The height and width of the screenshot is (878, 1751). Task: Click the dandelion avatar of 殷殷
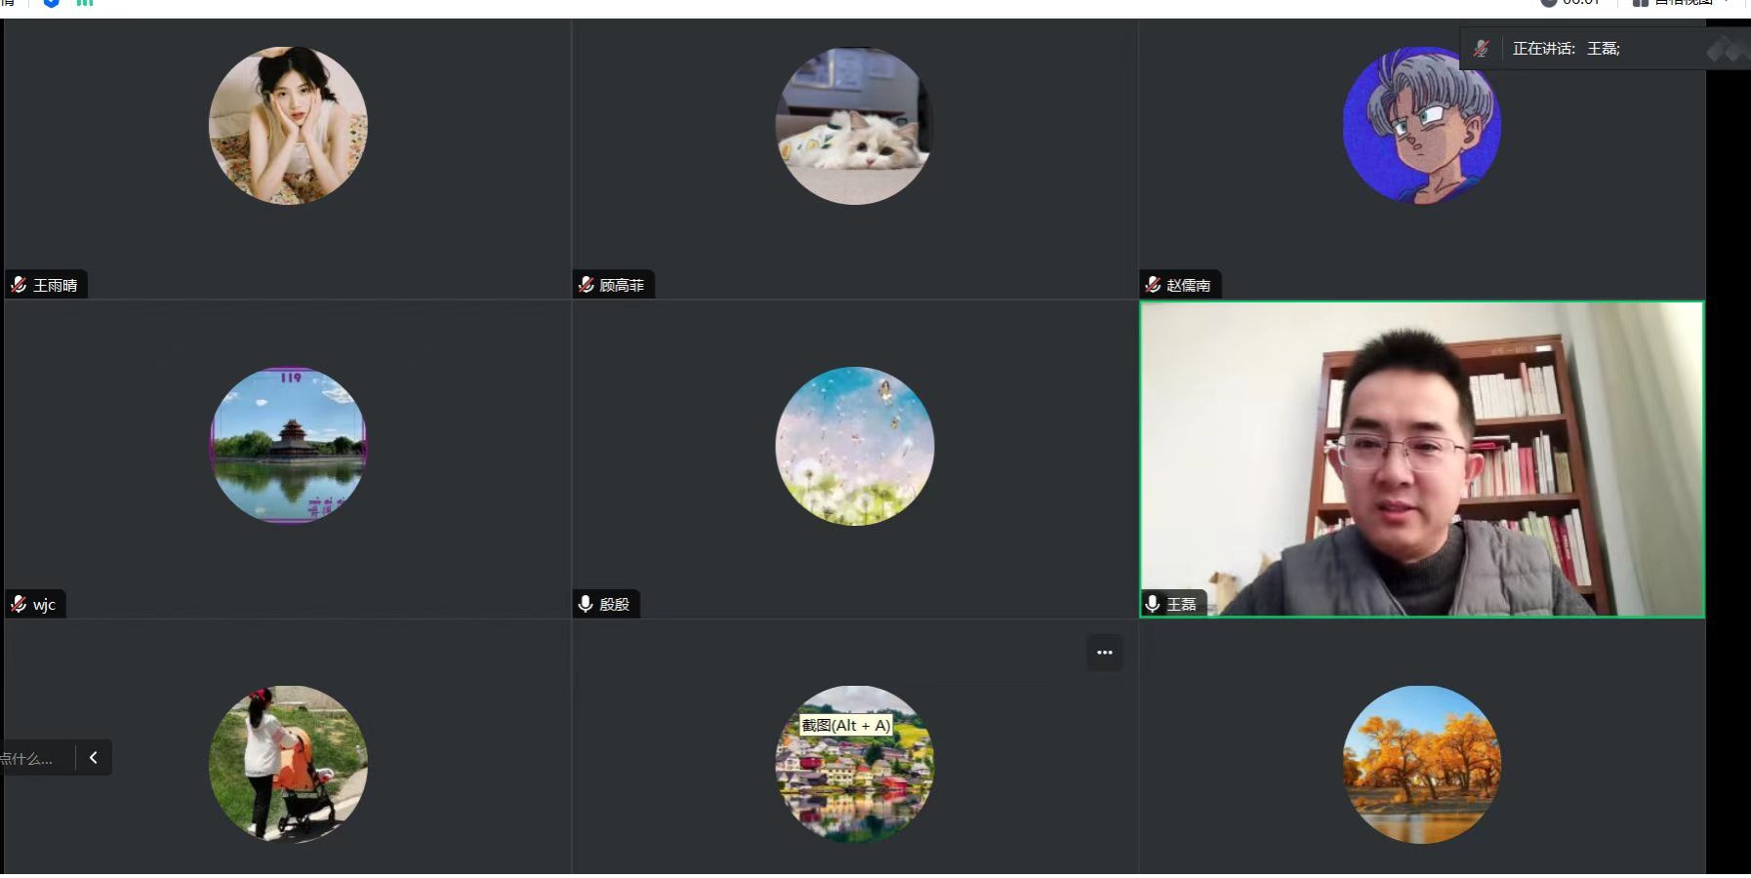[855, 446]
